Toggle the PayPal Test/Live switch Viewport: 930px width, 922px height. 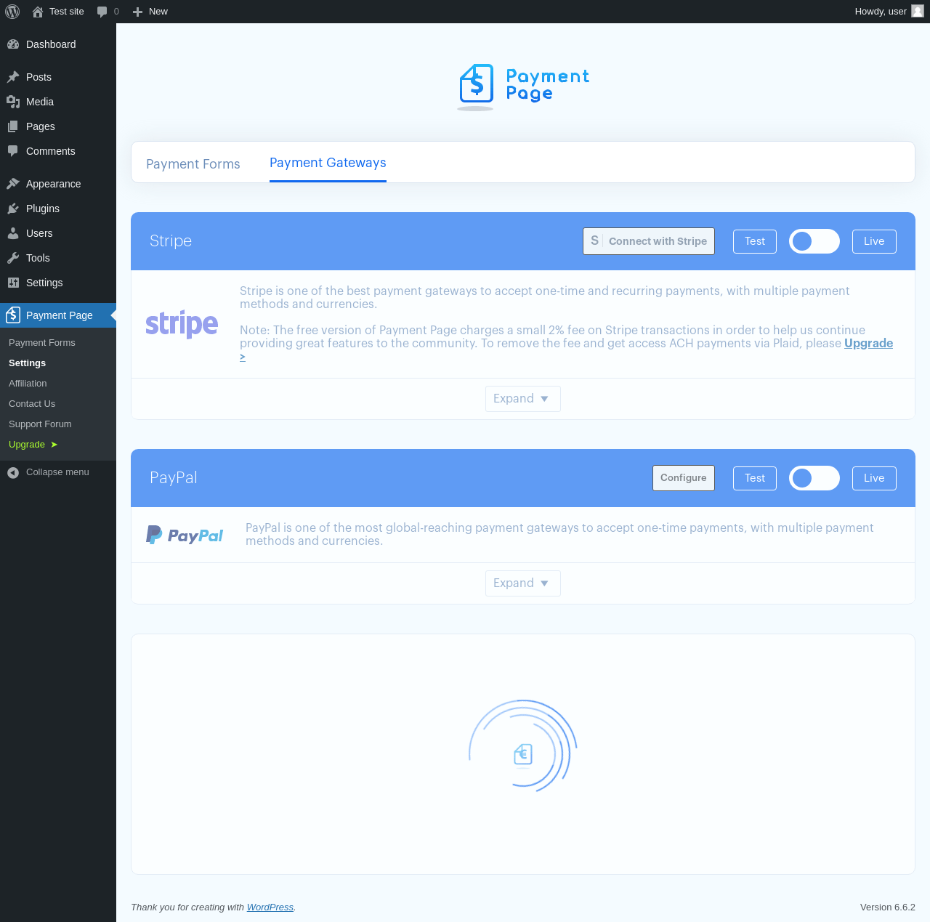tap(814, 478)
